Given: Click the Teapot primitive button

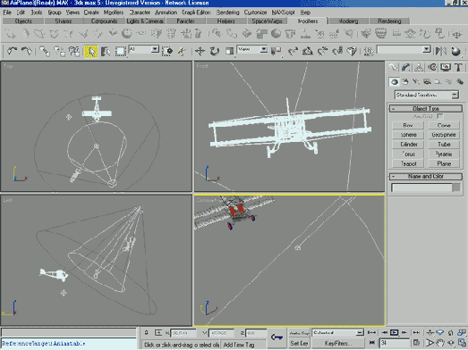Looking at the screenshot, I should (408, 163).
